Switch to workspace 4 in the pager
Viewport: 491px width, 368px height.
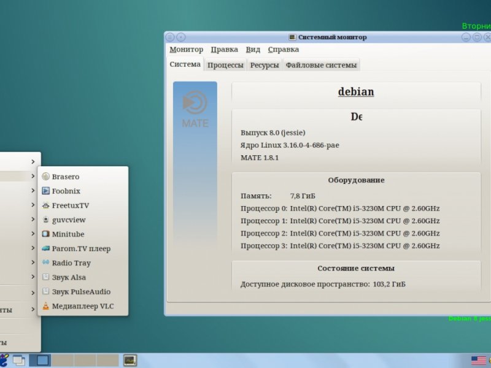108,360
